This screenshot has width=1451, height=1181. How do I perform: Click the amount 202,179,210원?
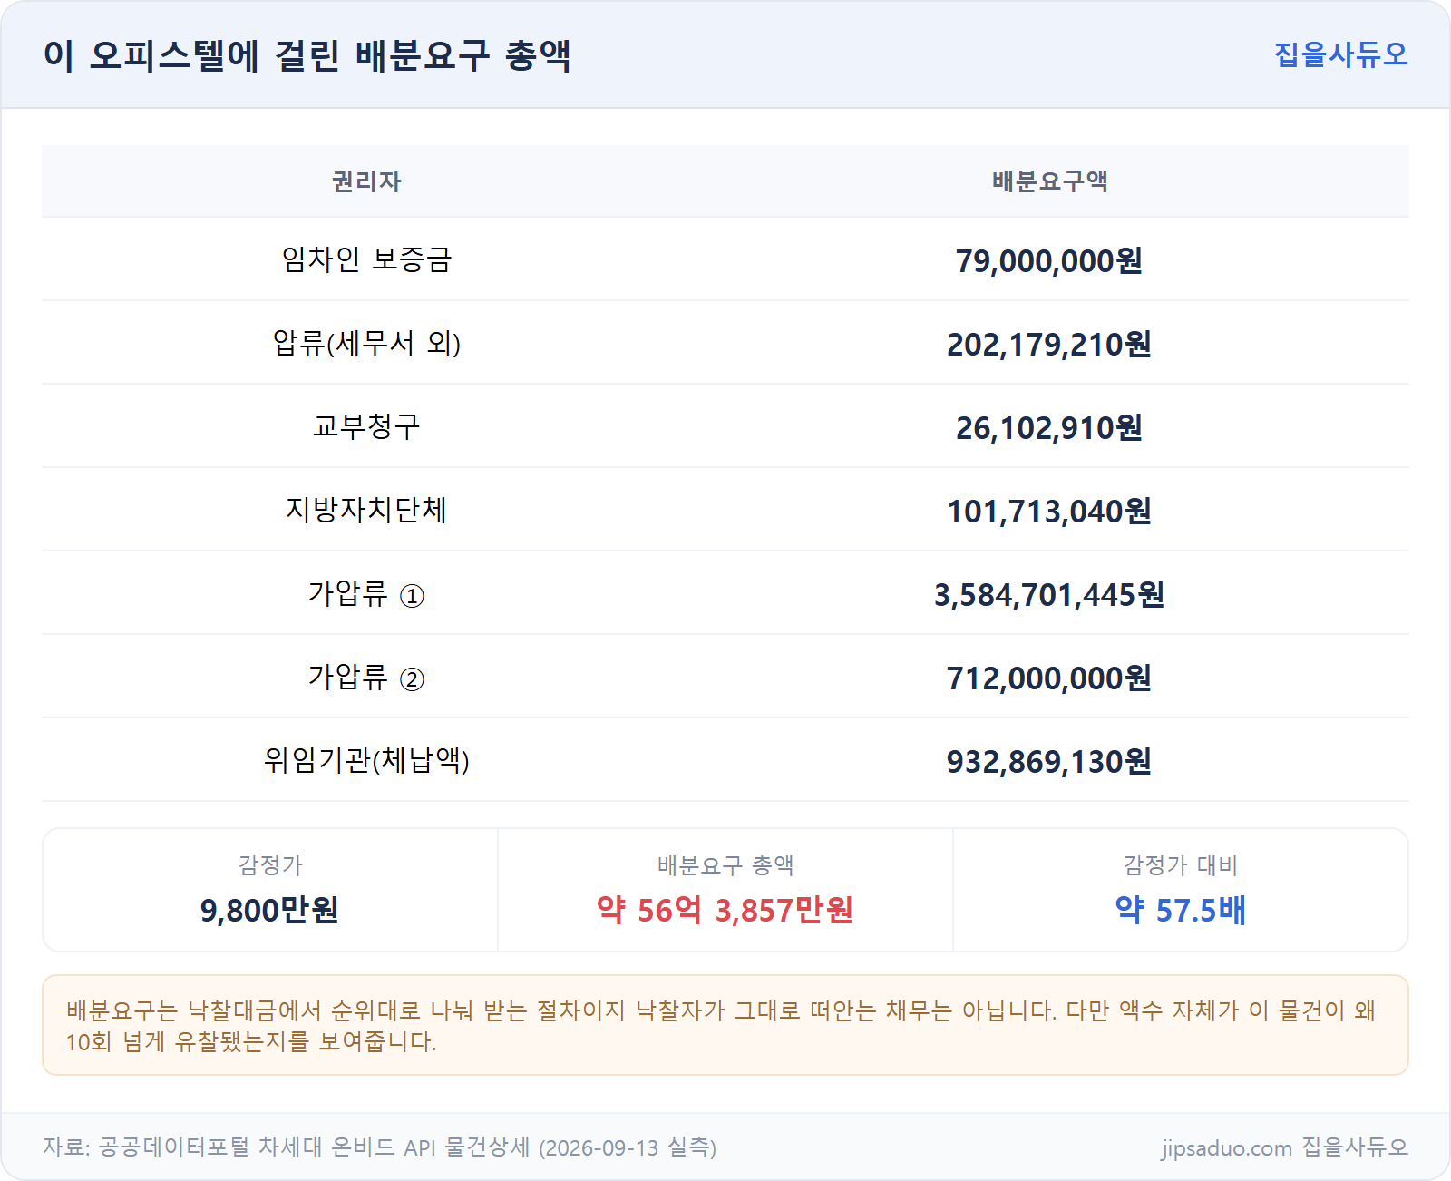tap(1049, 345)
